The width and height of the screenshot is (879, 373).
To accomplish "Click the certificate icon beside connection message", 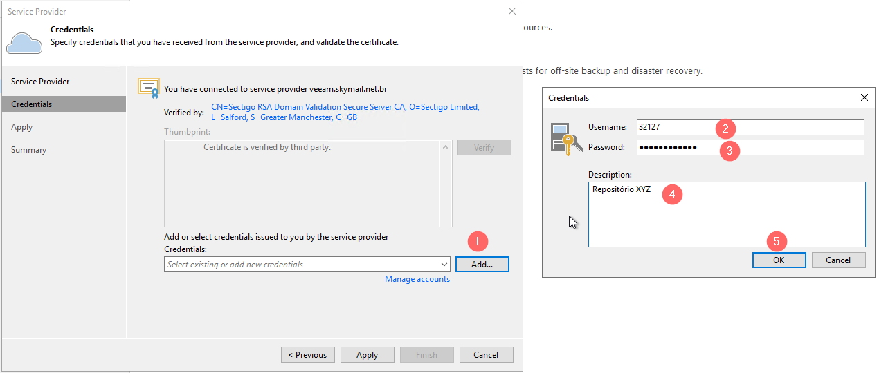I will [148, 87].
